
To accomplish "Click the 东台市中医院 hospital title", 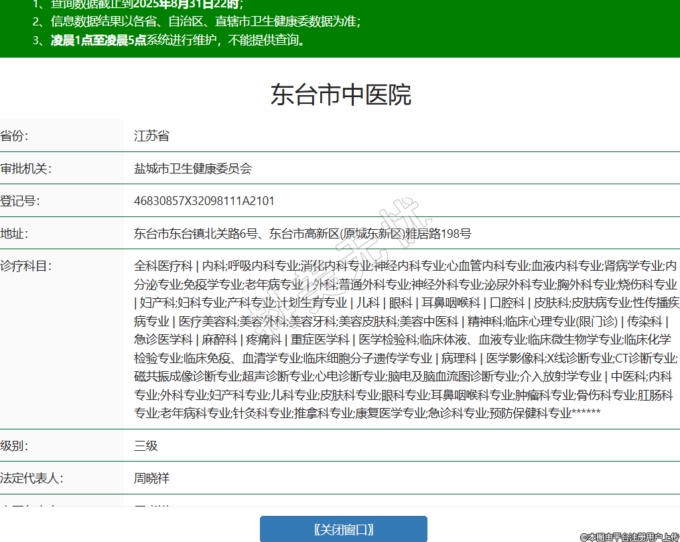I will 340,95.
